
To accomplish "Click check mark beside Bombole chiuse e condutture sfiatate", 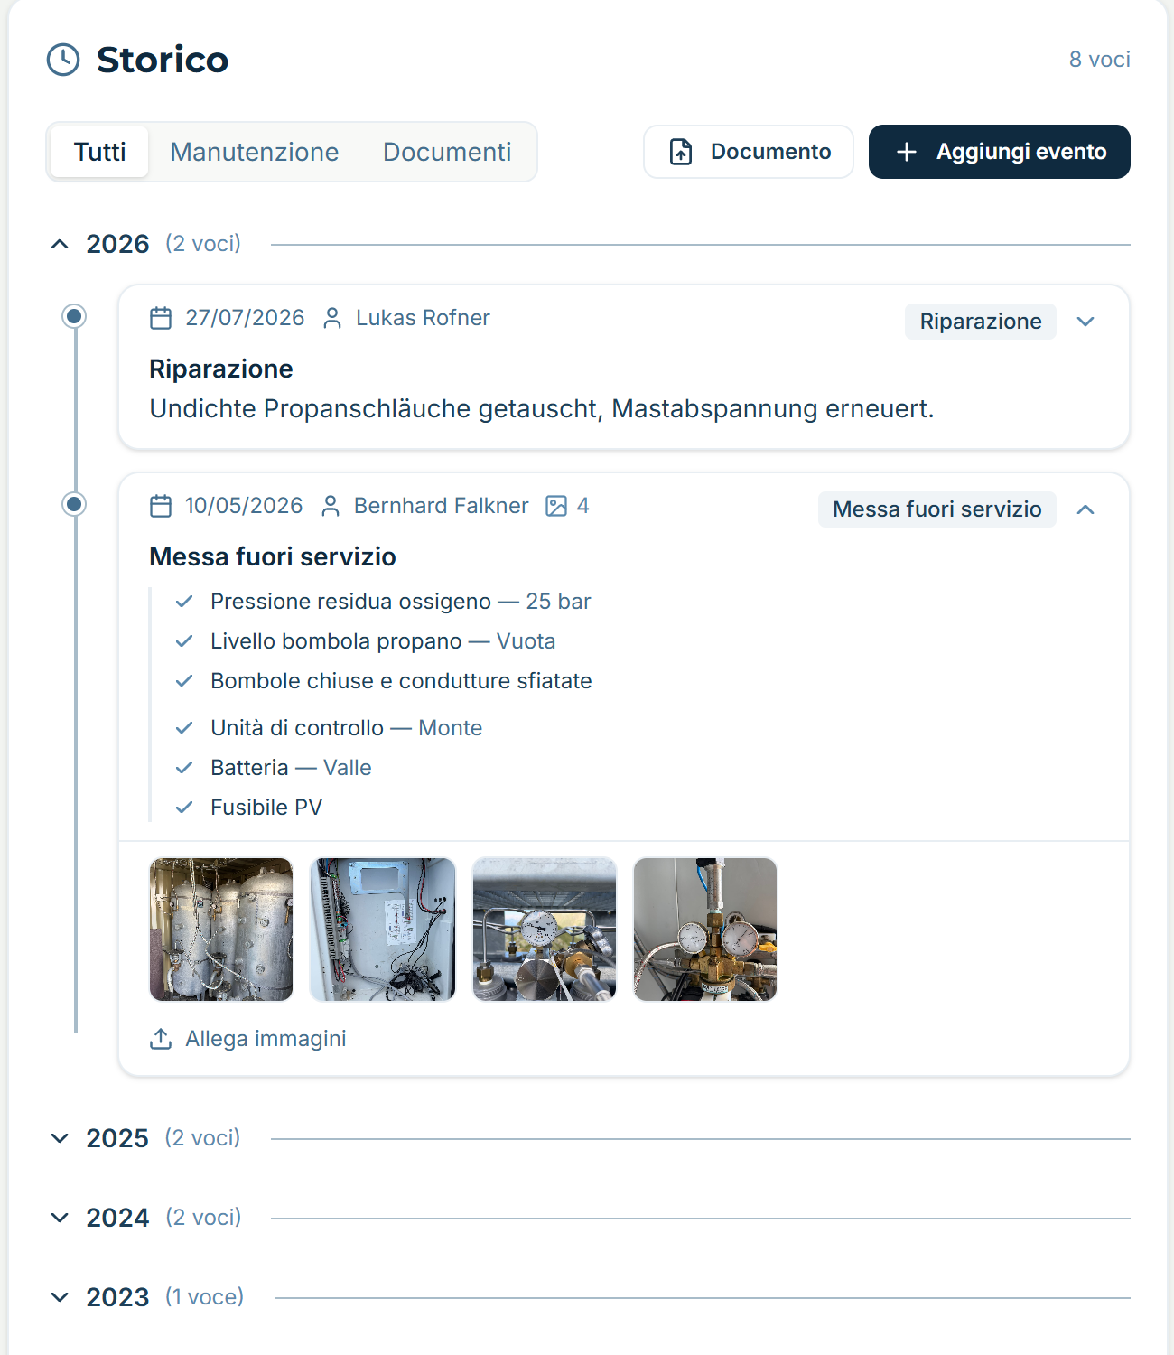I will coord(184,681).
